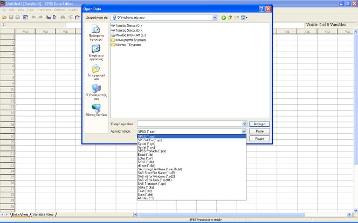Choose SAS v6 for Windows (*.sd2) option
The width and height of the screenshot is (358, 223).
click(191, 177)
